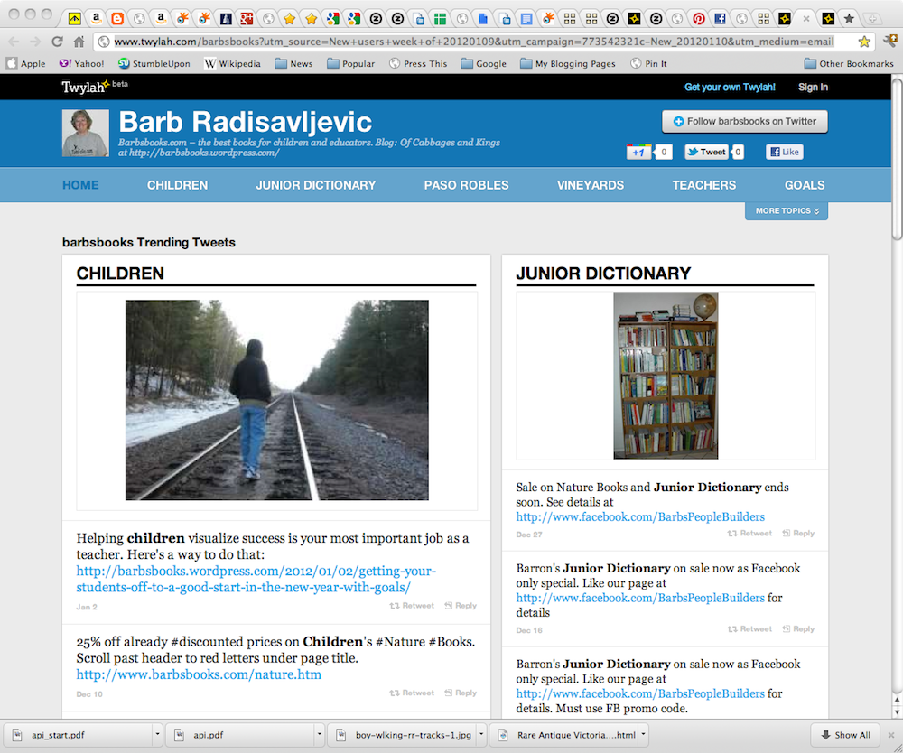Click the Show All downloads button
This screenshot has width=903, height=753.
point(845,735)
